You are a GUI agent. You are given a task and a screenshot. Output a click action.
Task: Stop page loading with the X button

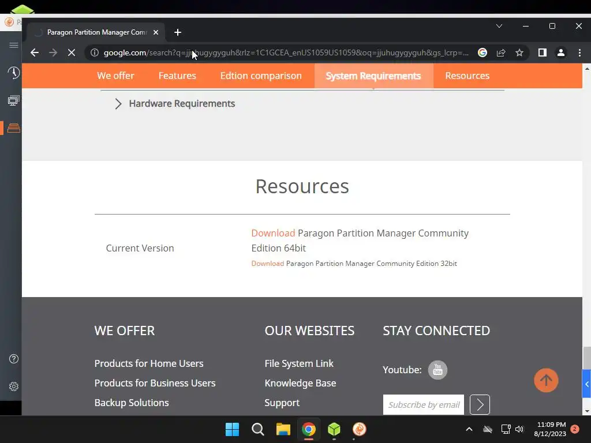pos(71,52)
